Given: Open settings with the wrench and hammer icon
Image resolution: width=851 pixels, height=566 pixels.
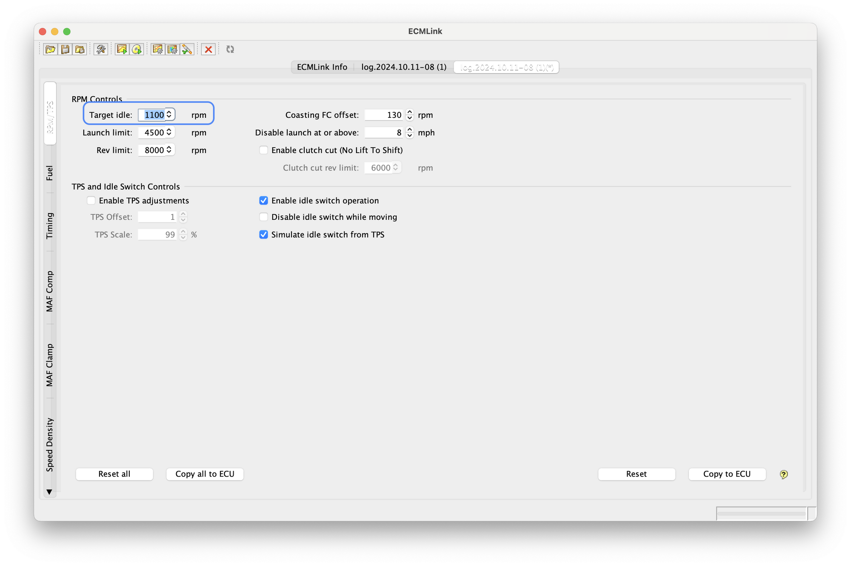Looking at the screenshot, I should (101, 49).
